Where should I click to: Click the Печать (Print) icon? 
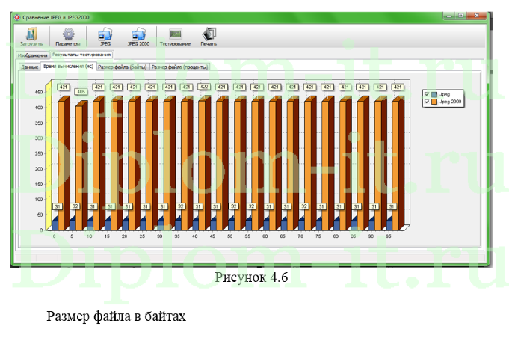209,36
